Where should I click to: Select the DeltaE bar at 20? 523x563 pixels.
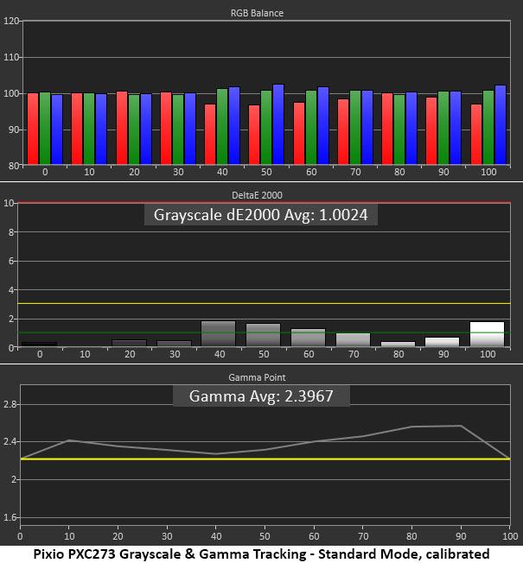click(130, 343)
